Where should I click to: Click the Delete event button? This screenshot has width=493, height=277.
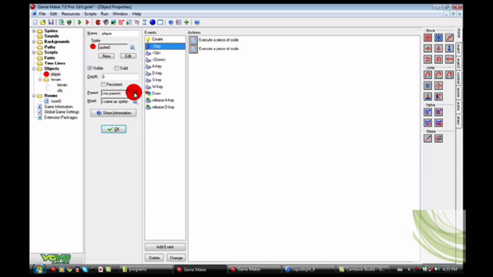(x=154, y=258)
